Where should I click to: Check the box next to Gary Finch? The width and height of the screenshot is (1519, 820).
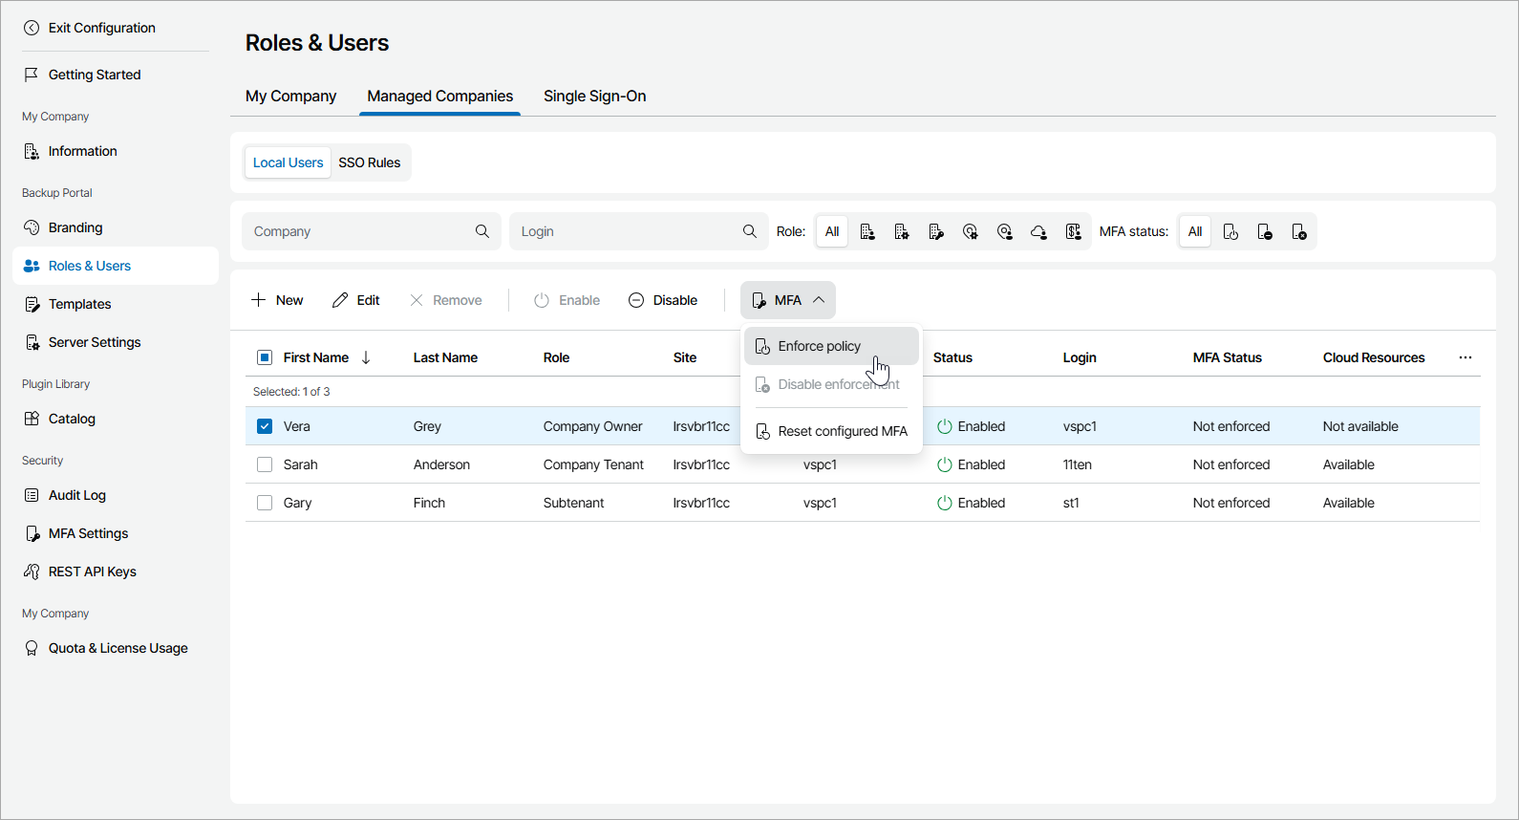coord(265,503)
